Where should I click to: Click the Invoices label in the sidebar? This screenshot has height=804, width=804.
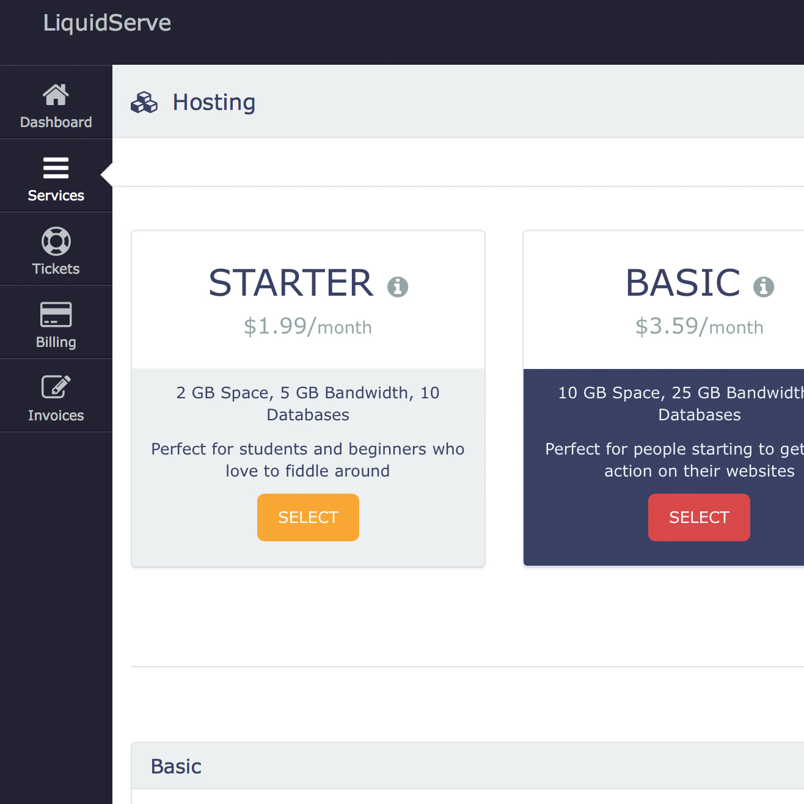tap(56, 415)
